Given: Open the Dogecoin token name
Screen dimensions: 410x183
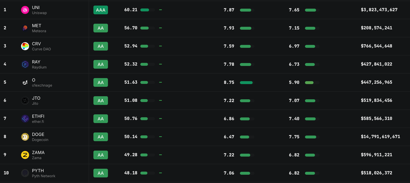Looking at the screenshot, I should click(x=40, y=140).
